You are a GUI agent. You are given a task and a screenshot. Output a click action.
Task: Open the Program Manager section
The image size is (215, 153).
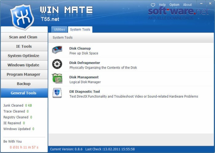(x=24, y=74)
